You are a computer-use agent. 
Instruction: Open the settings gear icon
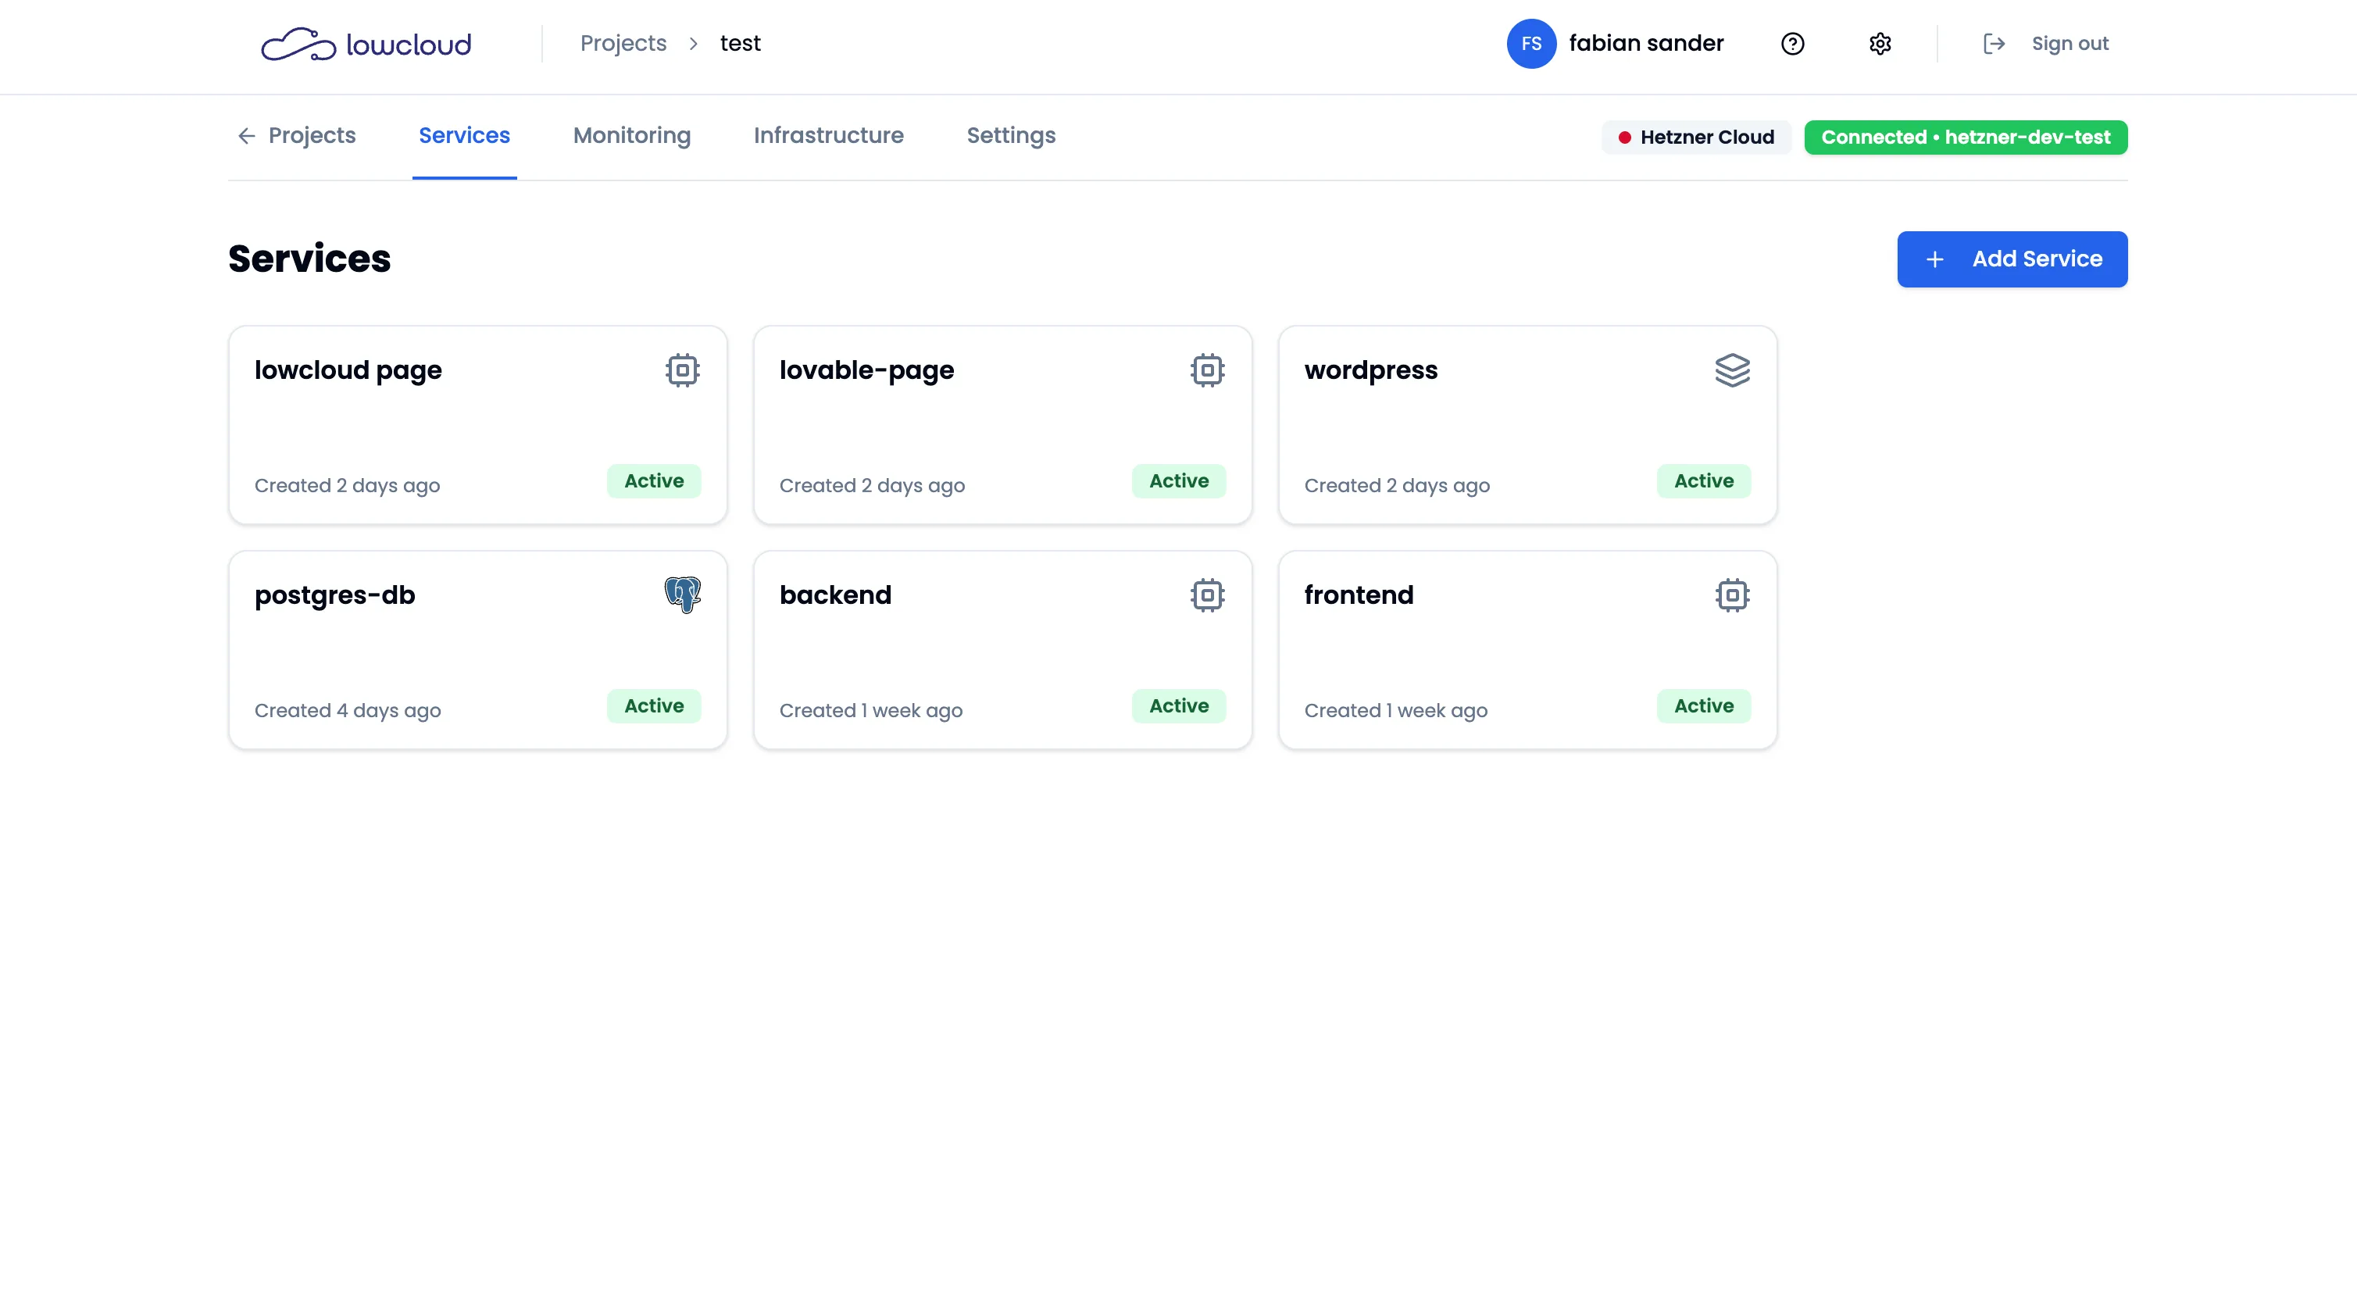click(x=1880, y=43)
